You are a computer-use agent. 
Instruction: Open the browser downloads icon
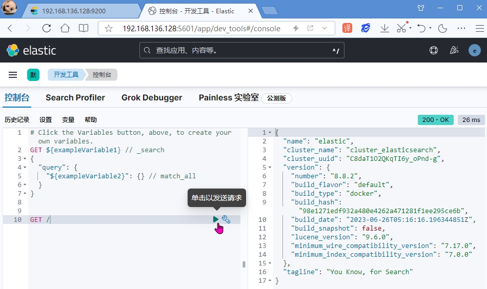(384, 28)
